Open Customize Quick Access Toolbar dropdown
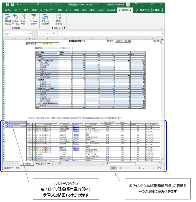 (62, 4)
